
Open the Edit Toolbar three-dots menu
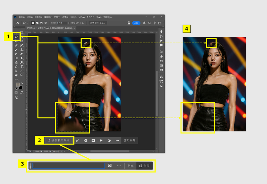pos(16,79)
